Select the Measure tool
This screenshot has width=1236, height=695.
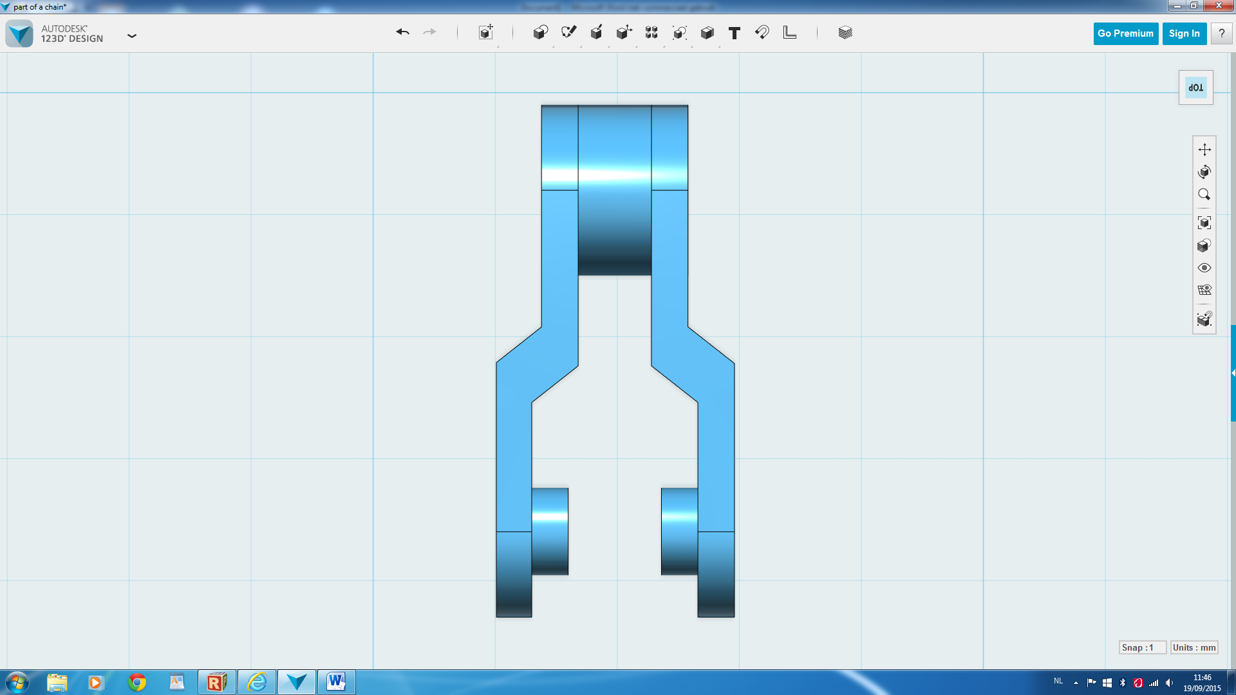pyautogui.click(x=790, y=32)
